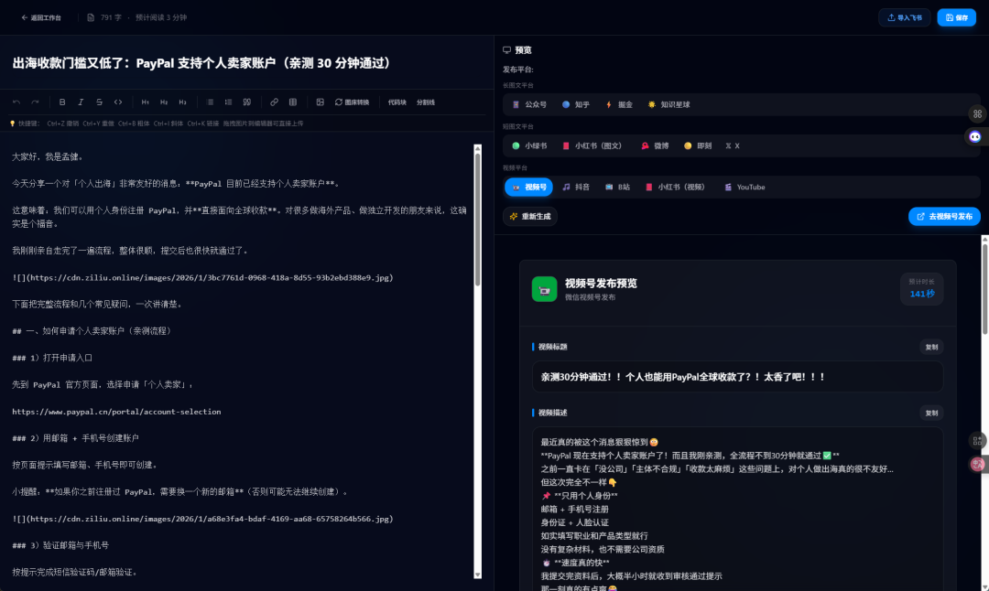989x591 pixels.
Task: Click the floating QR code icon
Action: click(977, 440)
